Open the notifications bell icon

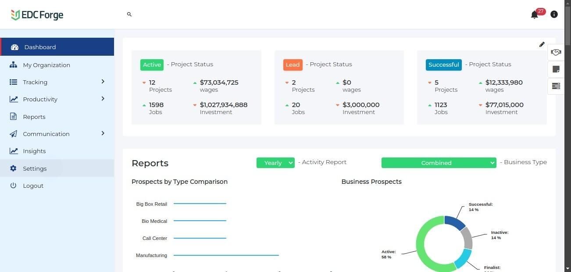tap(534, 15)
